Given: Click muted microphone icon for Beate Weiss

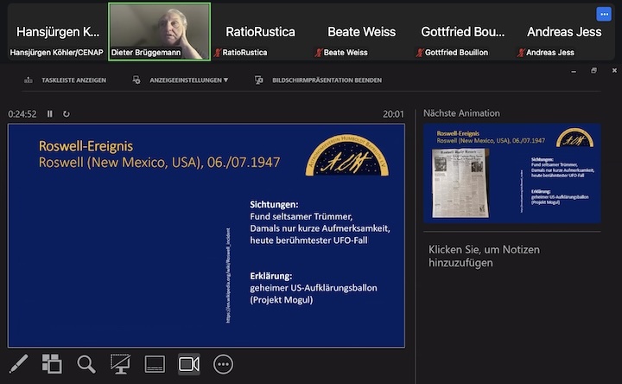Looking at the screenshot, I should pyautogui.click(x=319, y=53).
